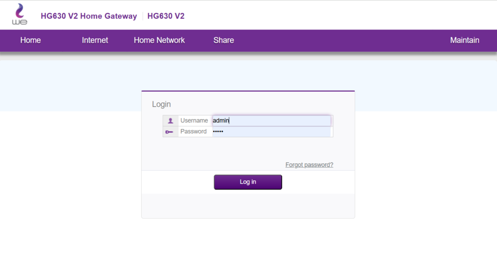Image resolution: width=497 pixels, height=271 pixels.
Task: Open the Maintain menu tab
Action: [464, 40]
